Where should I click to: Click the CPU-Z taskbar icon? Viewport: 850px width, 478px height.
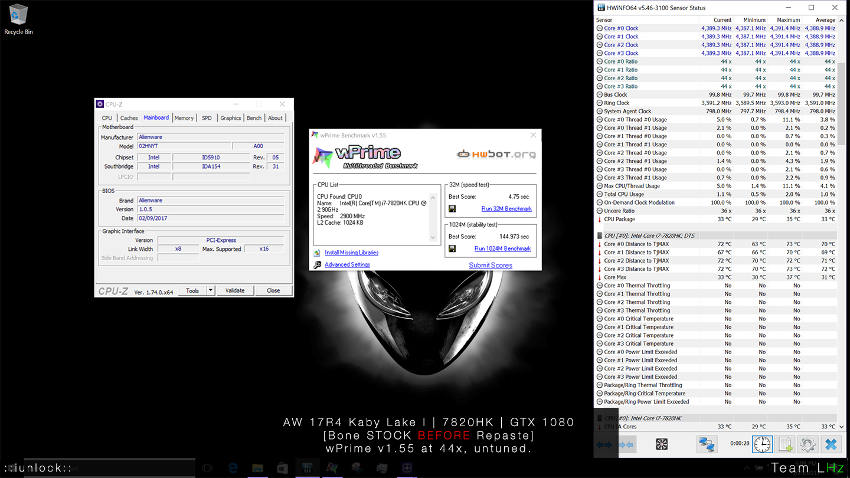pyautogui.click(x=407, y=468)
